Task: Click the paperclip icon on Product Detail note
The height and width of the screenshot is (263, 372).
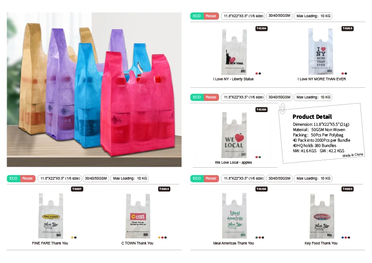Action: [x=282, y=109]
